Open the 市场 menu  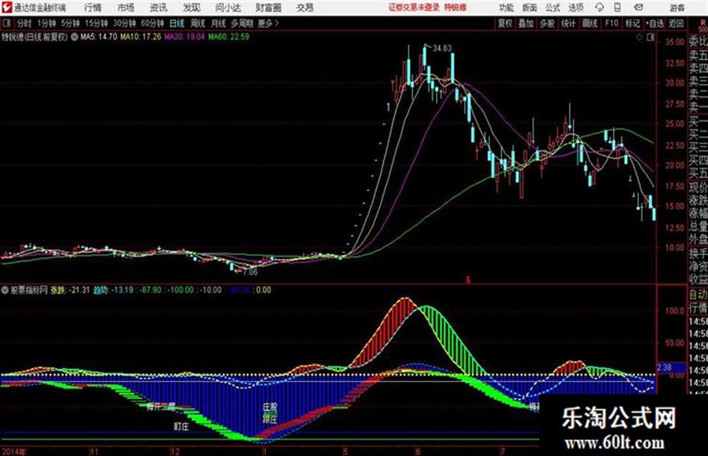[x=126, y=7]
